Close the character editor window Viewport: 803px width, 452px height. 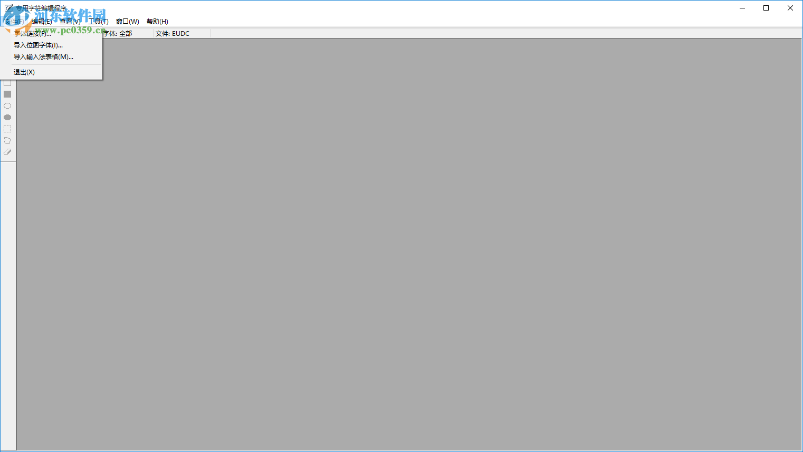[790, 8]
